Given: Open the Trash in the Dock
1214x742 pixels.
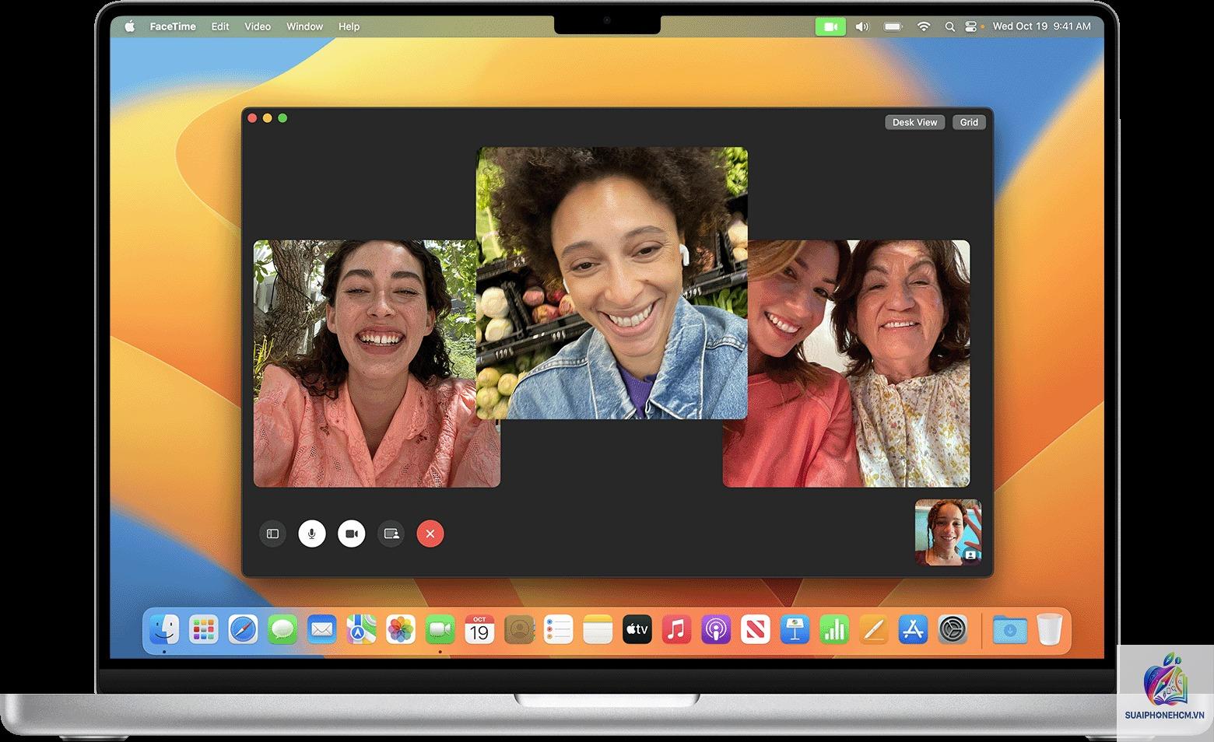Looking at the screenshot, I should 1049,629.
